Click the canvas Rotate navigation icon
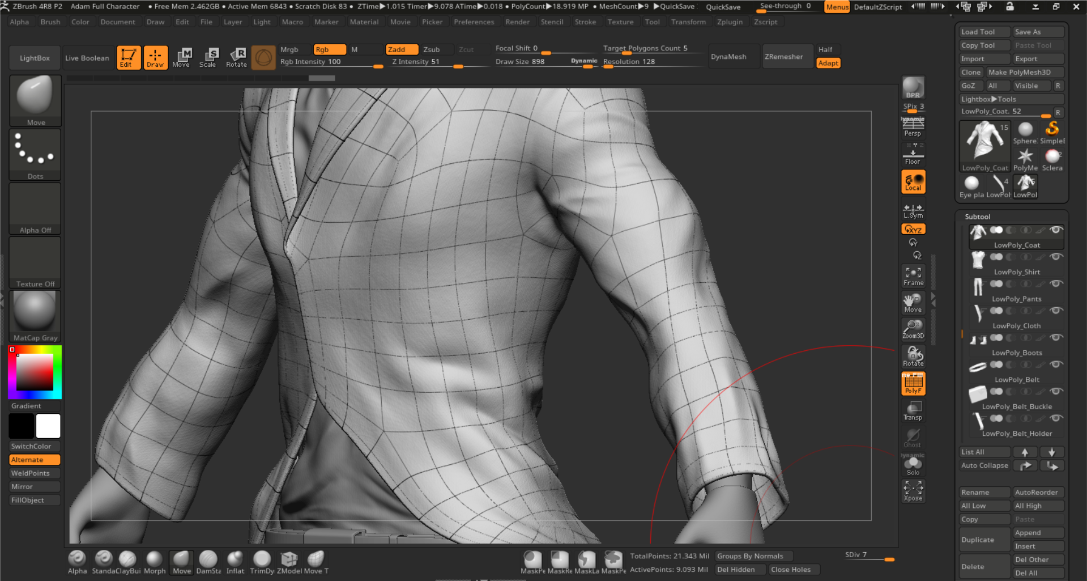This screenshot has height=581, width=1087. point(913,357)
